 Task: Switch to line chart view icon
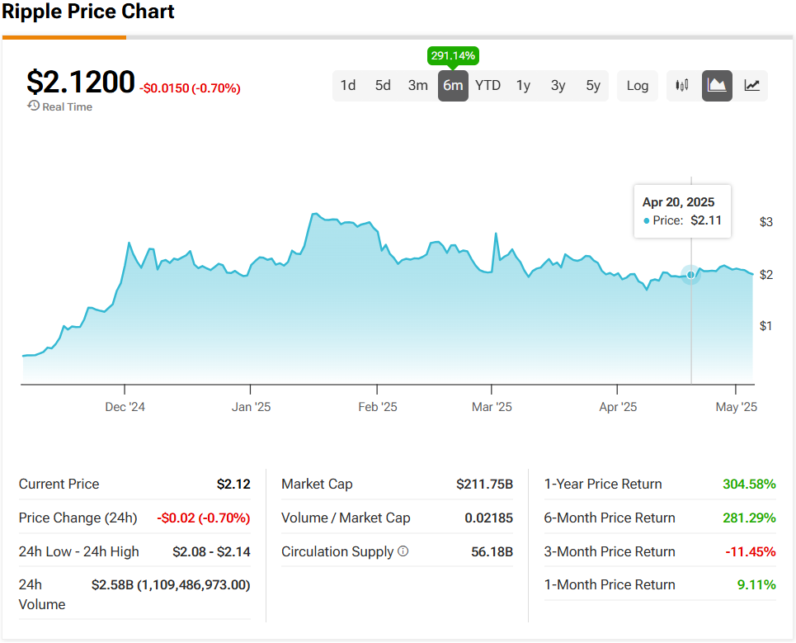point(751,85)
